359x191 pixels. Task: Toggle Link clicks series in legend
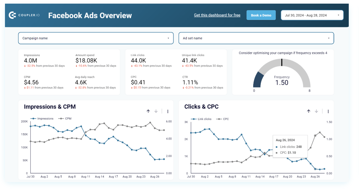204,119
